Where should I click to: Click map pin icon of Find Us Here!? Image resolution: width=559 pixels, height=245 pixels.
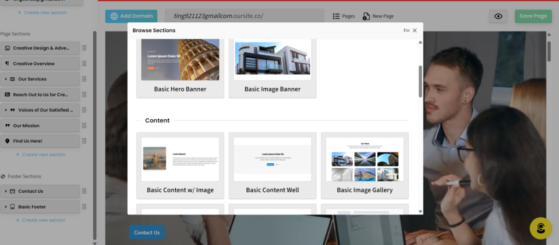coord(8,141)
